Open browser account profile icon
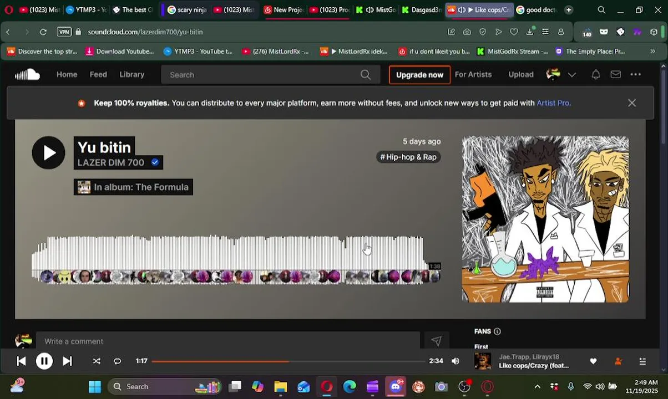This screenshot has height=399, width=668. (561, 32)
